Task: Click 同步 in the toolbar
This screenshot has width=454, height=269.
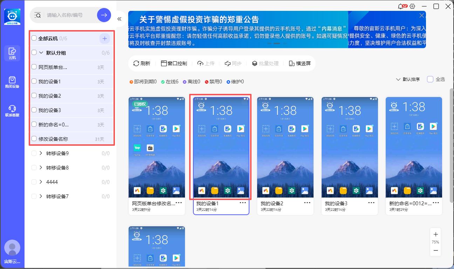Action: click(x=233, y=63)
